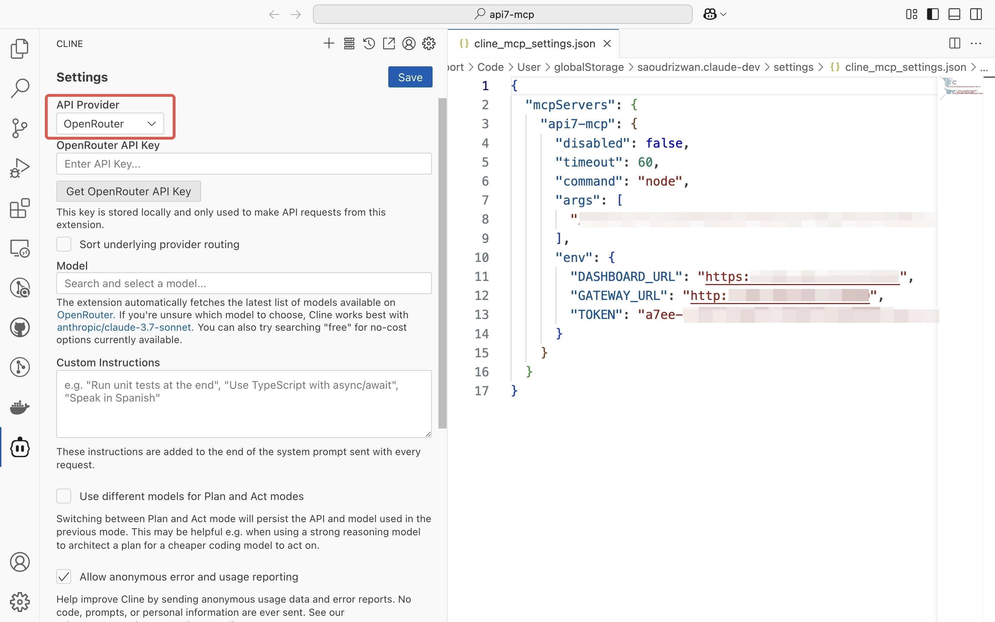Screen dimensions: 995x622
Task: Enable Sort underlying provider routing
Action: (64, 244)
